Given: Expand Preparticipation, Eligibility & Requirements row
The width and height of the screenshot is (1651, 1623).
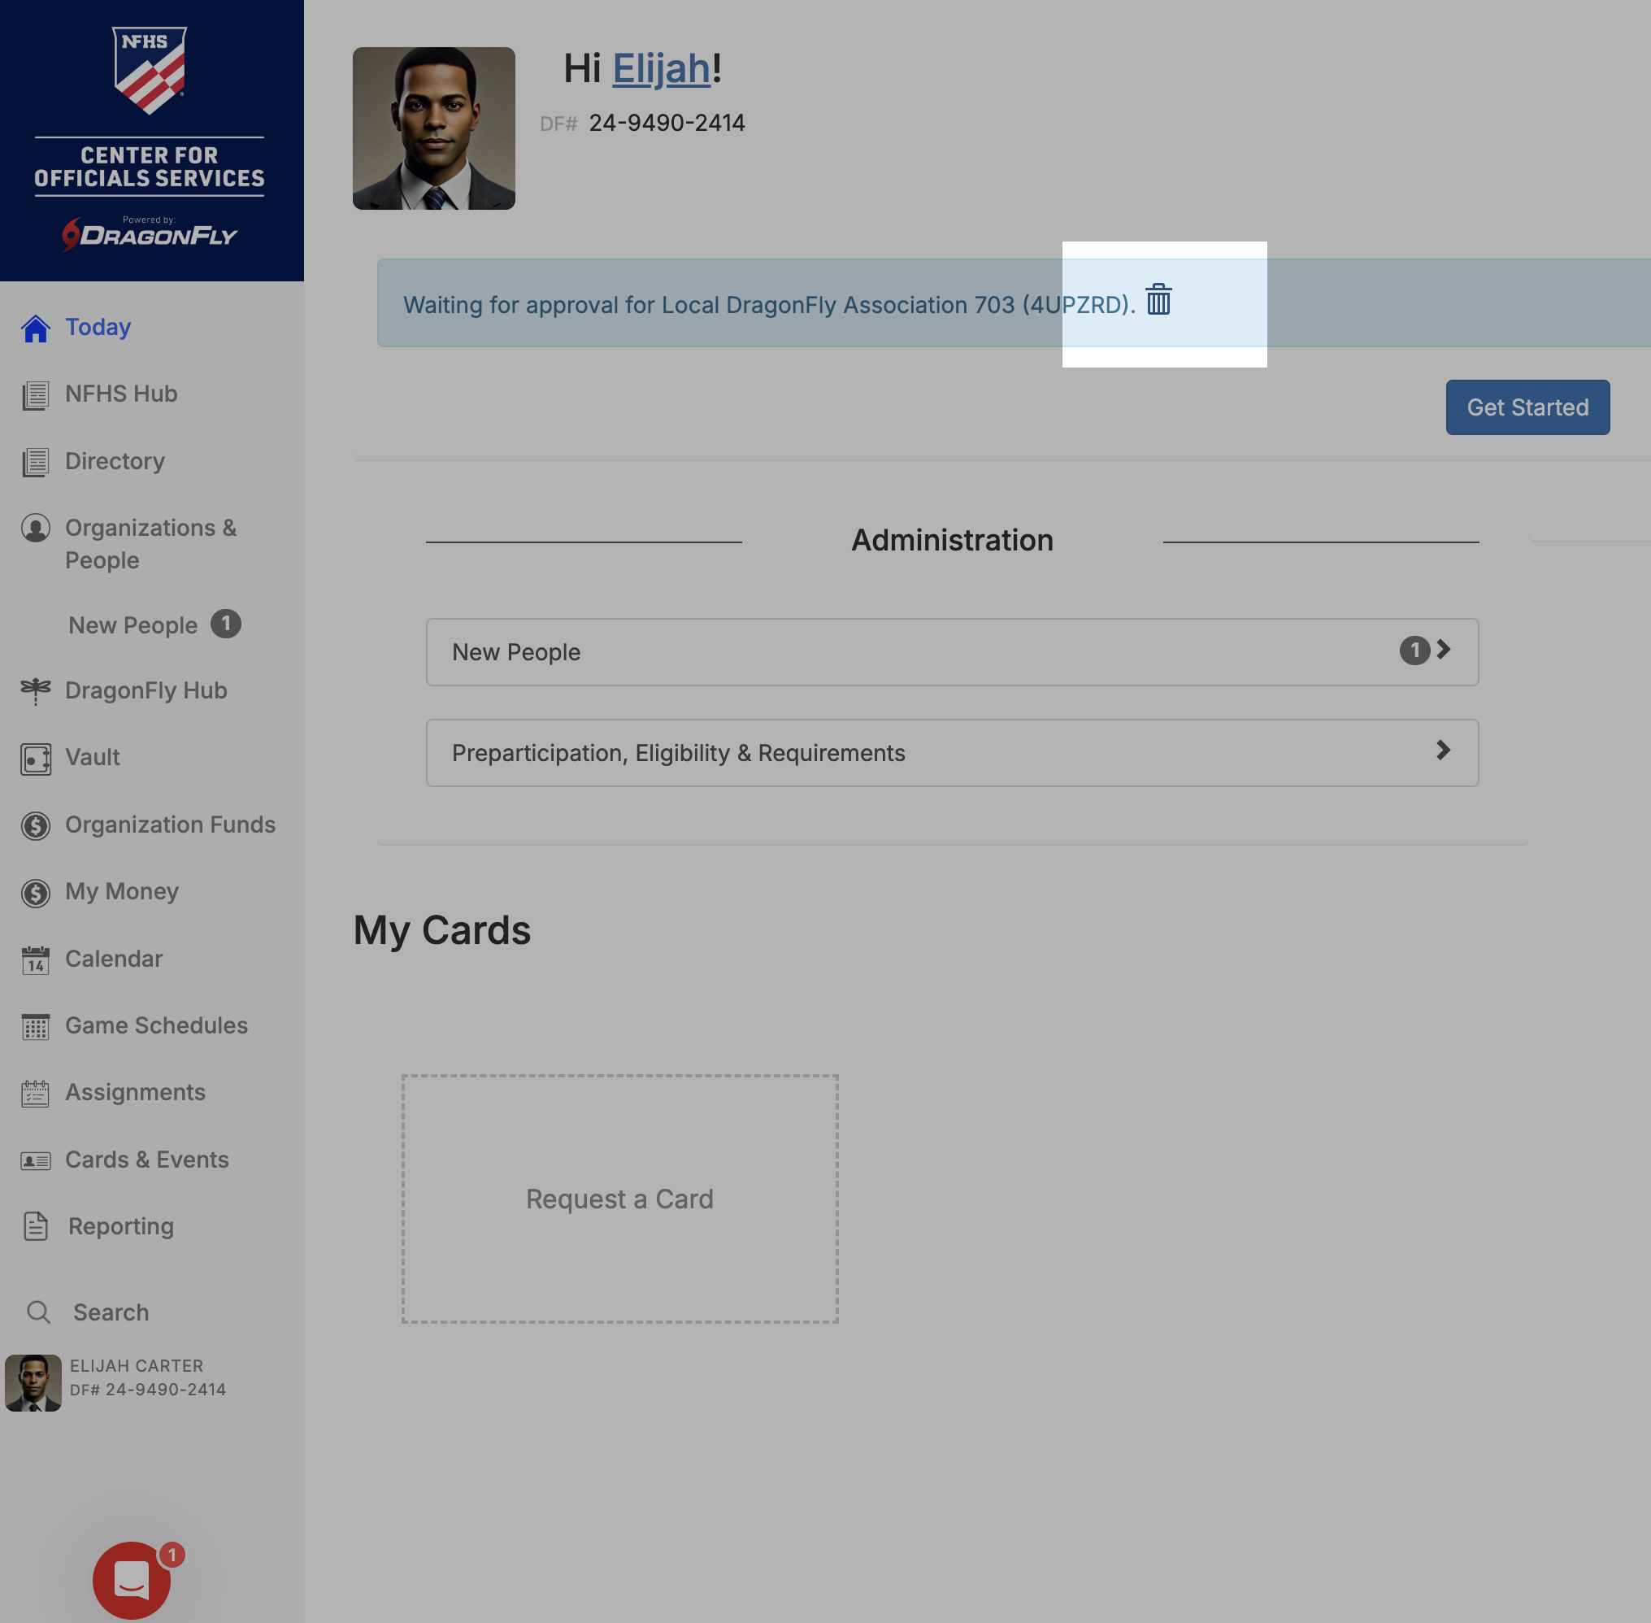Looking at the screenshot, I should 951,753.
